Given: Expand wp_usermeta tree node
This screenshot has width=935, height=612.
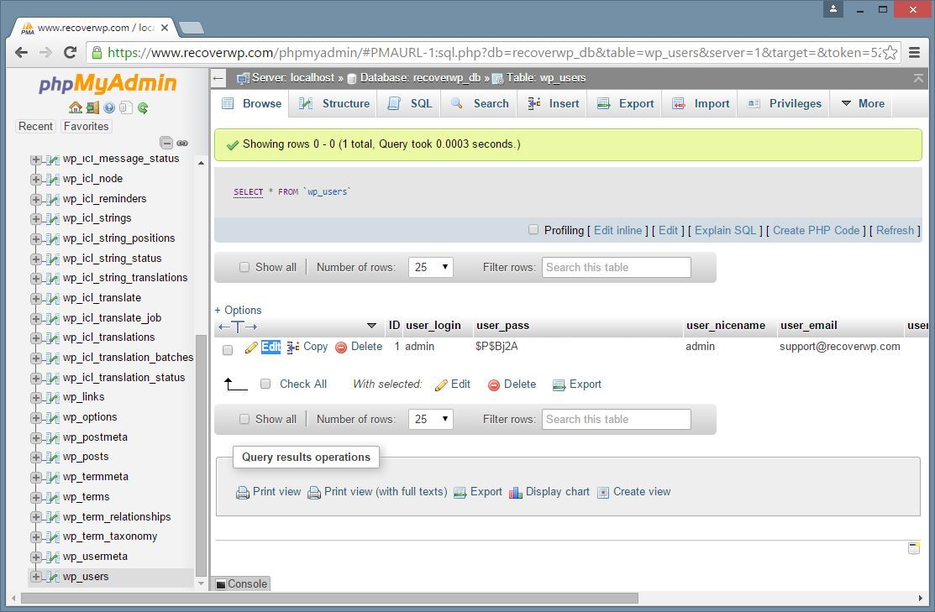Looking at the screenshot, I should click(x=36, y=557).
